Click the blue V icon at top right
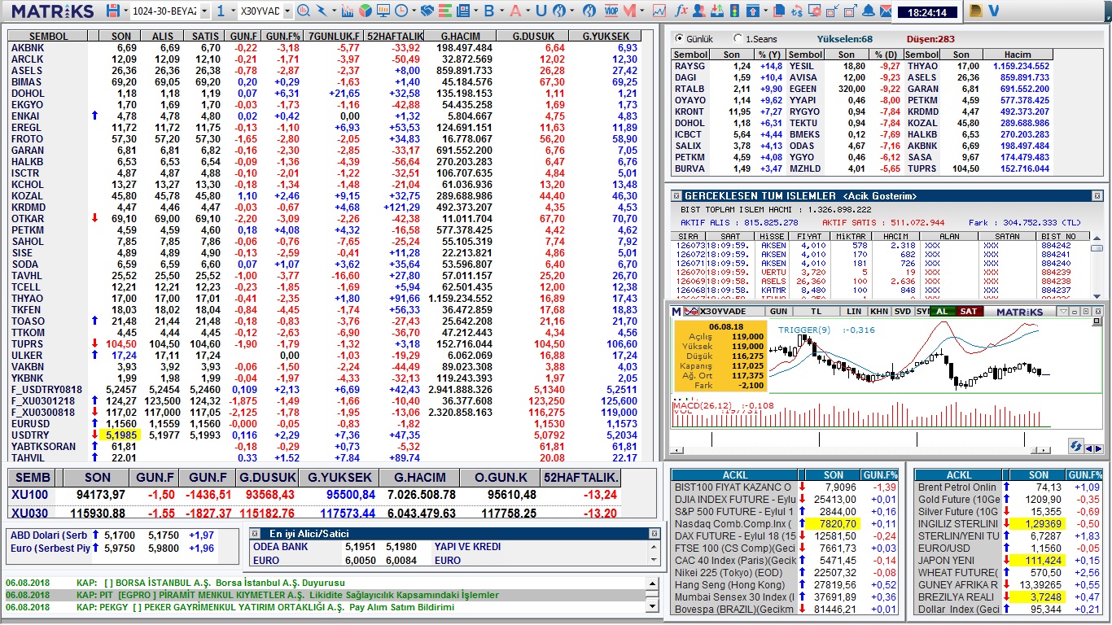 coord(994,11)
